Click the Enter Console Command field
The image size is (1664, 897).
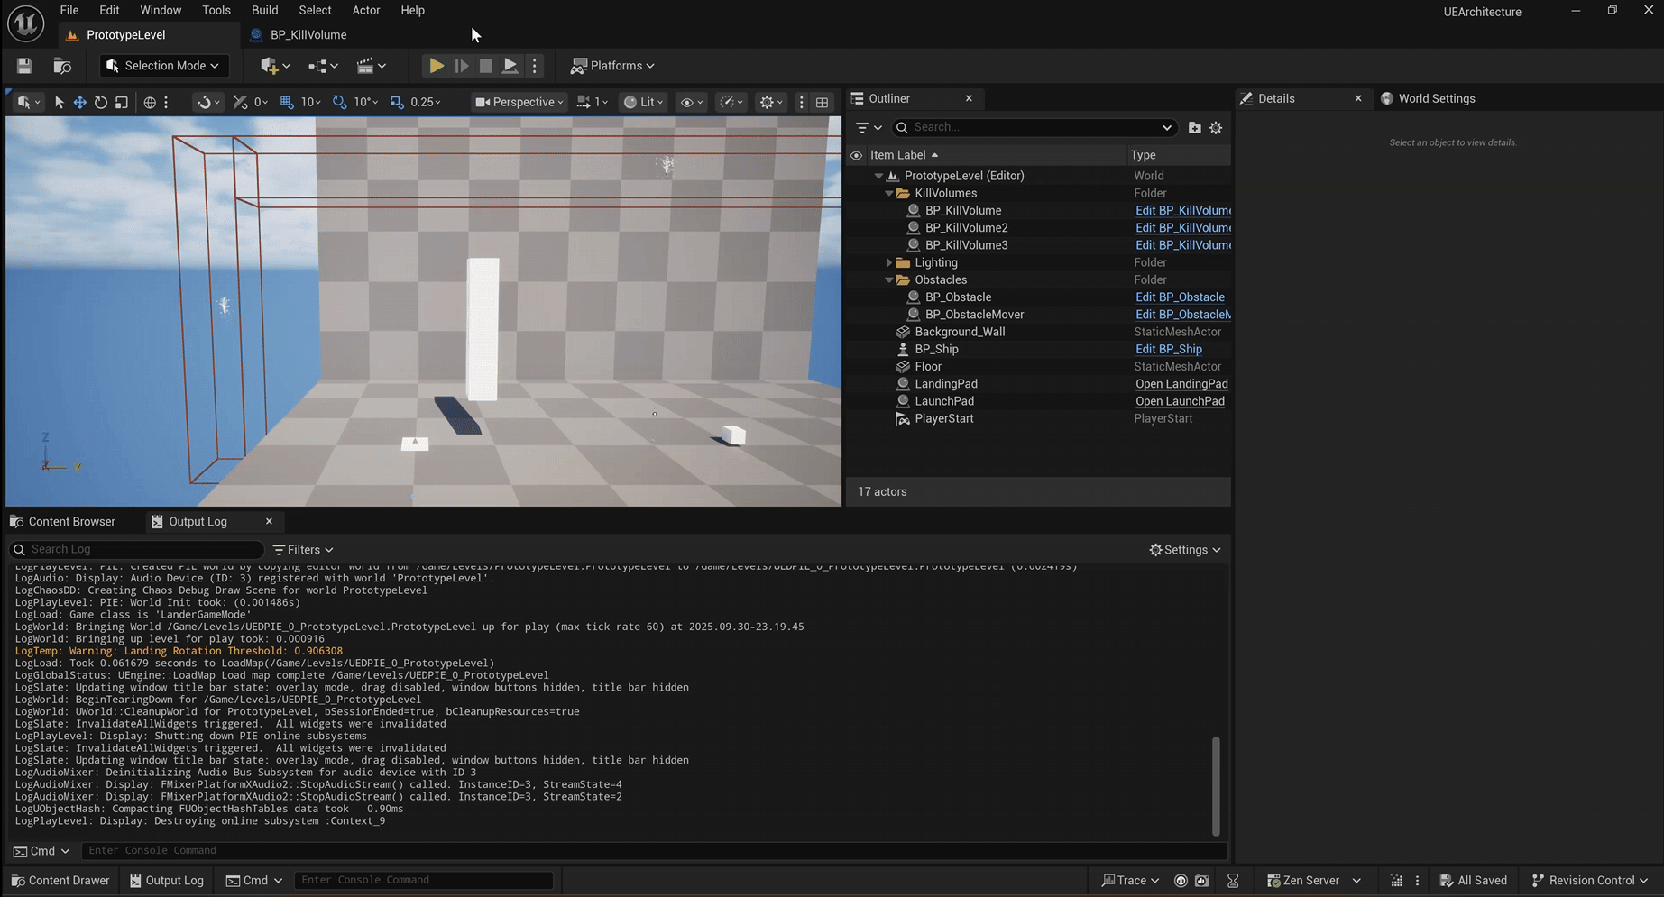pyautogui.click(x=424, y=880)
